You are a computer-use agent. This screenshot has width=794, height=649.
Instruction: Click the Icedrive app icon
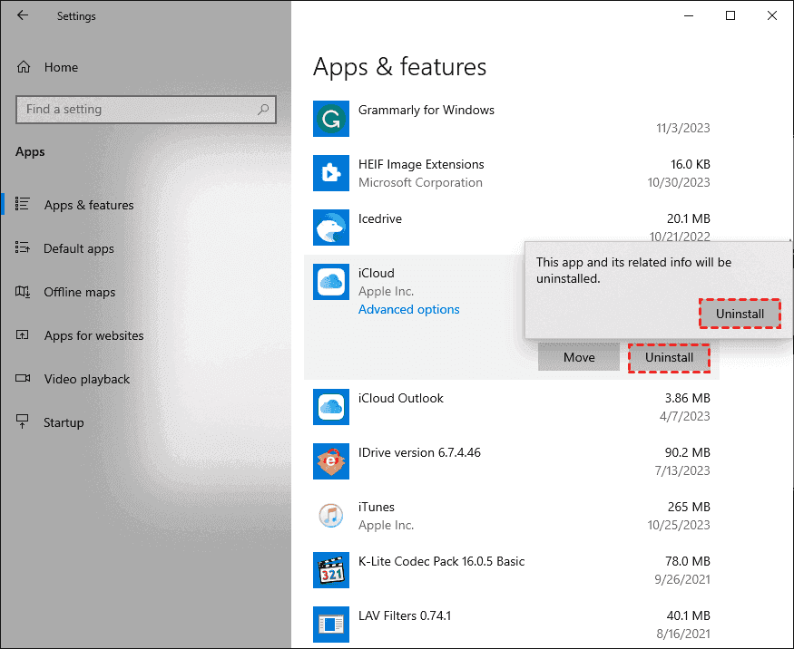(330, 228)
